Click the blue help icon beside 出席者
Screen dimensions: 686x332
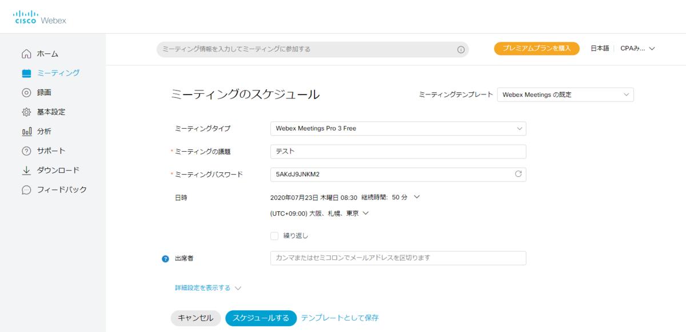pos(166,259)
